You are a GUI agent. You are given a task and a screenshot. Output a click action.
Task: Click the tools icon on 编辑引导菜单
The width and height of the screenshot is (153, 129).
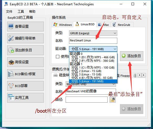point(11,38)
